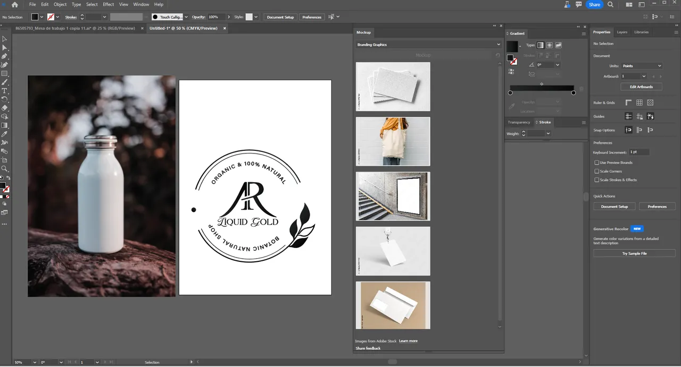Open the Discover beaker icon
This screenshot has height=367, width=681.
pyautogui.click(x=568, y=4)
